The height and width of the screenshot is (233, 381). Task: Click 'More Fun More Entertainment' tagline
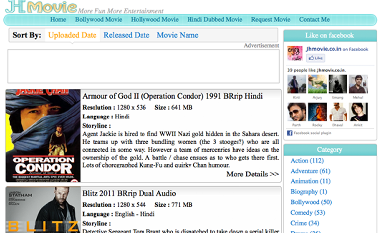(x=121, y=11)
